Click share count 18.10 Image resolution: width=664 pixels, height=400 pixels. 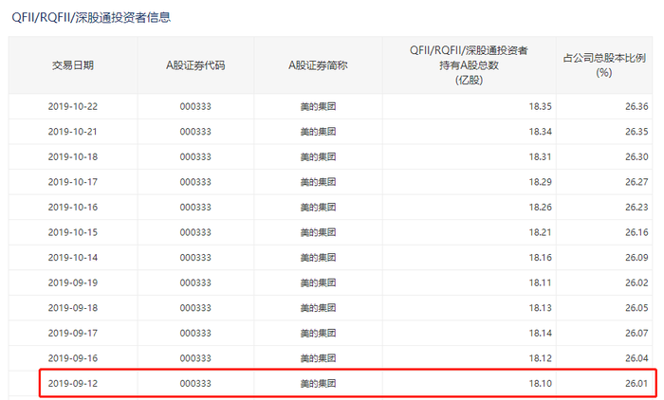click(540, 384)
